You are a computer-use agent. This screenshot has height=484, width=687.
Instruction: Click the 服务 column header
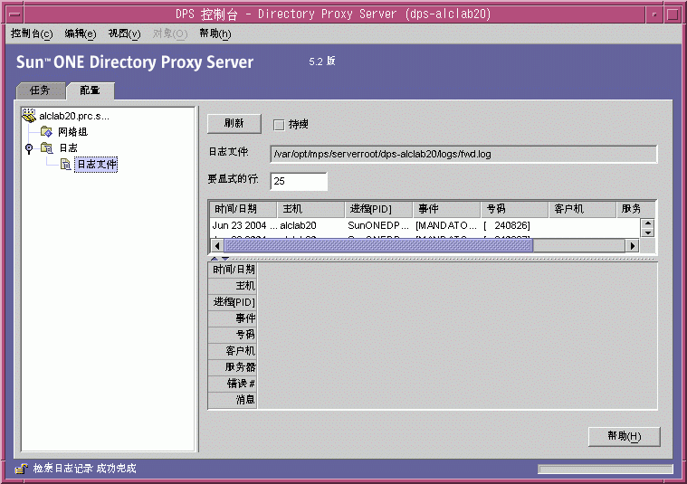(x=635, y=209)
